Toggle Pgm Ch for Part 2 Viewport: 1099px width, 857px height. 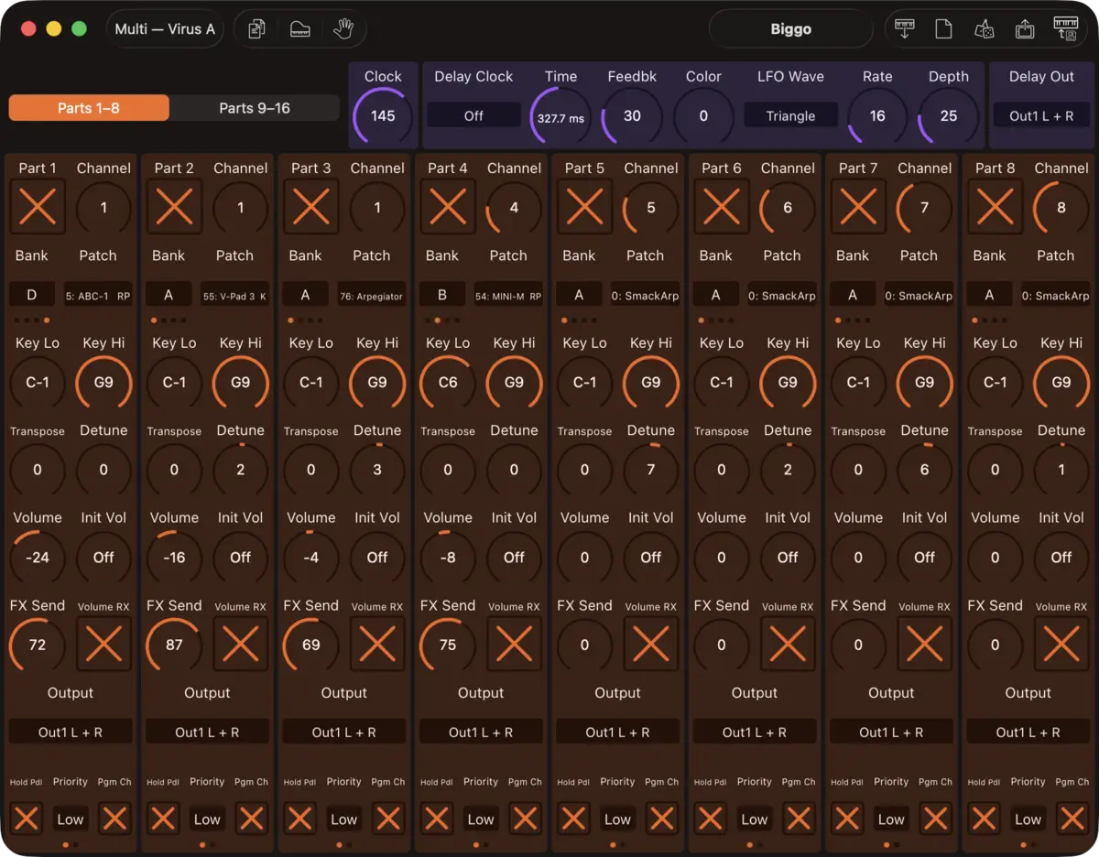[x=251, y=819]
